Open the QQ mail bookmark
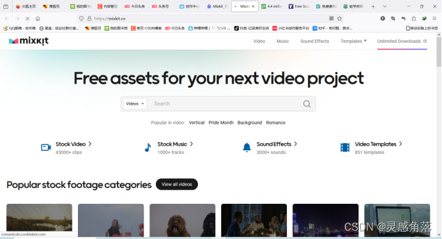The width and height of the screenshot is (442, 239). pyautogui.click(x=19, y=28)
